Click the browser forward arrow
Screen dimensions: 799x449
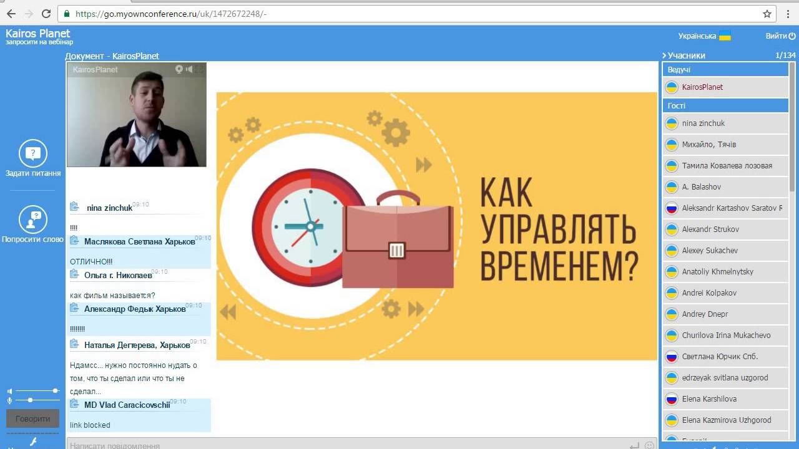(29, 13)
